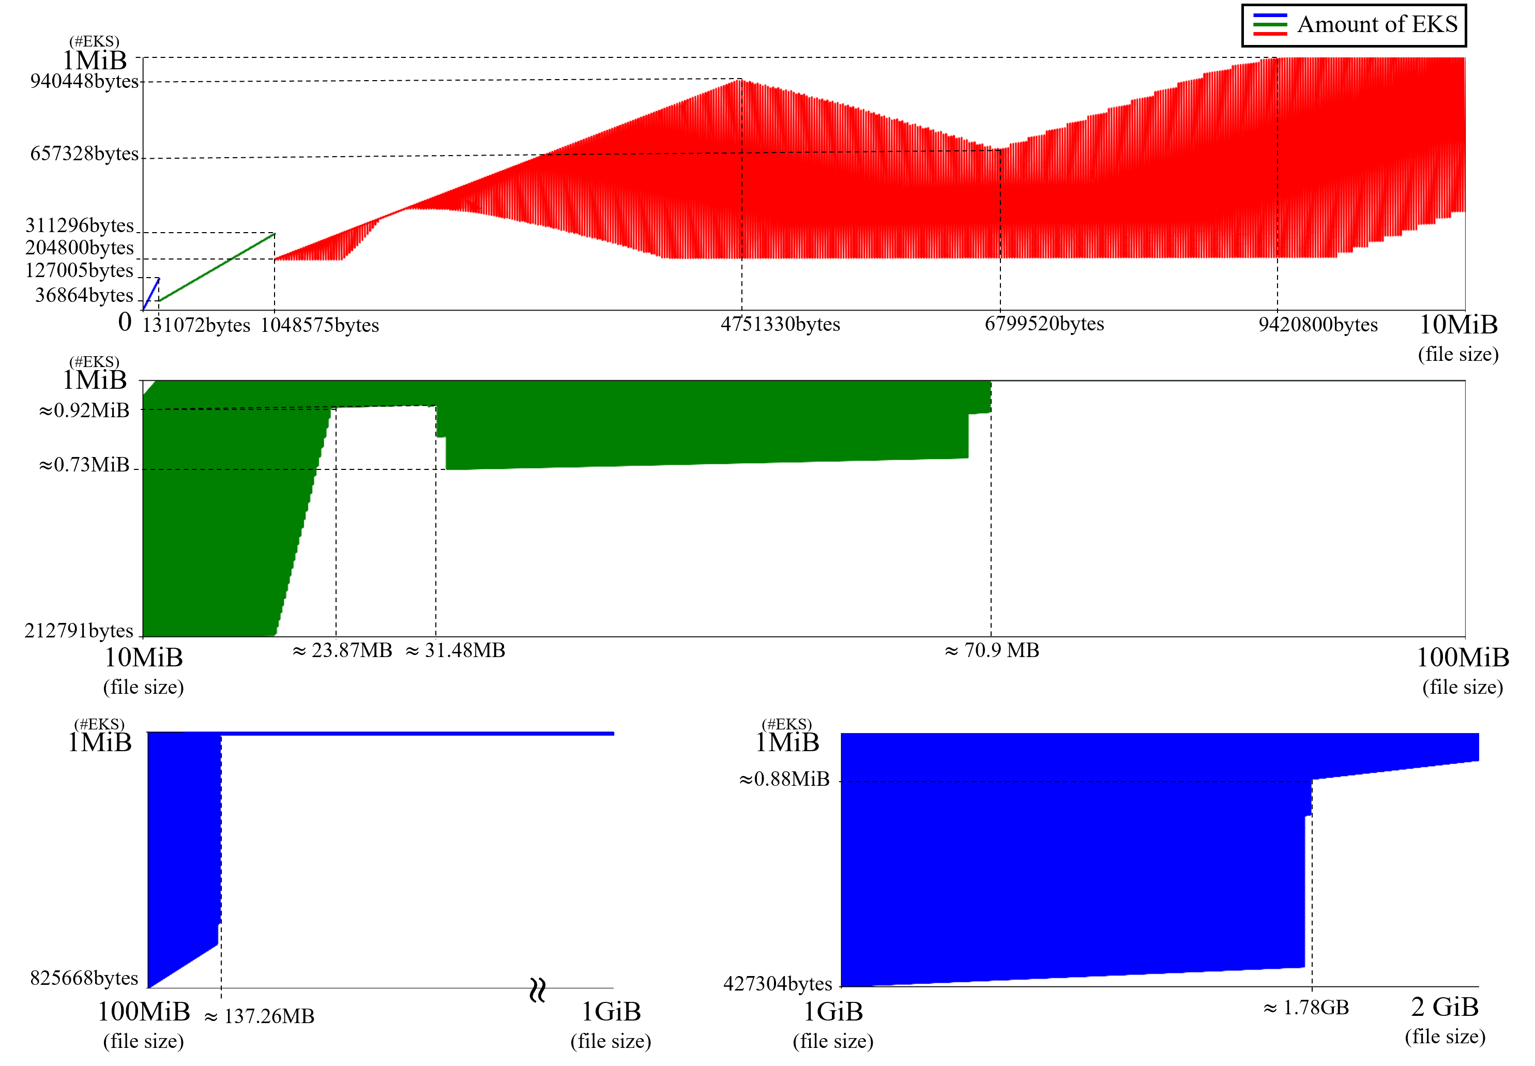Click the '825668bytes' label
The height and width of the screenshot is (1066, 1535).
[x=84, y=978]
